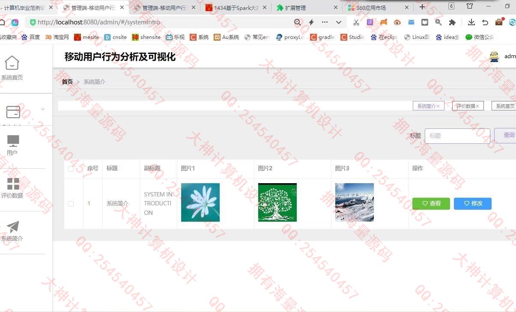
Task: Open 系统首页 house icon in sidebar
Action: pos(12,63)
